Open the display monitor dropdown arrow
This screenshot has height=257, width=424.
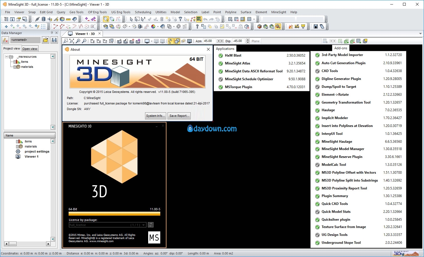tap(152, 41)
